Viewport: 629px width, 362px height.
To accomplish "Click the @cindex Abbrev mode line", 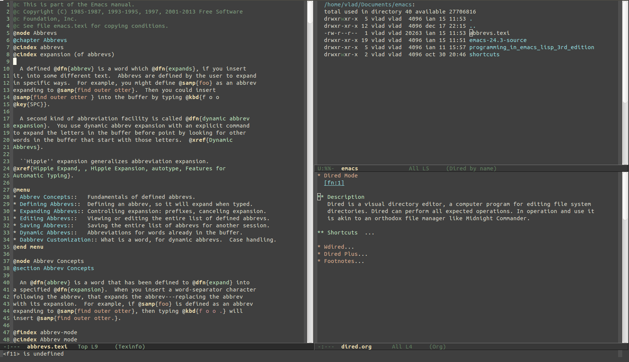I will 45,339.
